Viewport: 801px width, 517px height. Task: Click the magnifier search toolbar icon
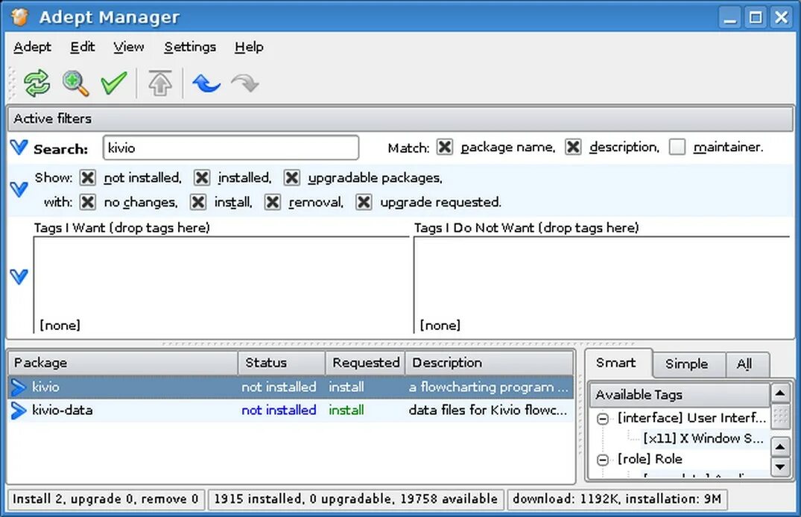click(x=75, y=83)
